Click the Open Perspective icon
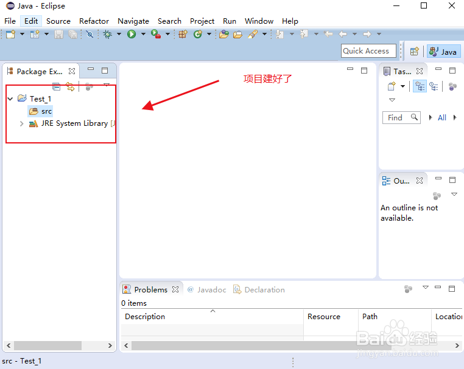This screenshot has width=464, height=369. point(415,52)
